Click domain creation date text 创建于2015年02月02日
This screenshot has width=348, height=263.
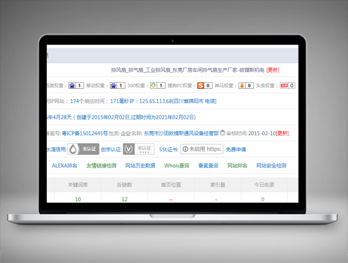point(103,118)
